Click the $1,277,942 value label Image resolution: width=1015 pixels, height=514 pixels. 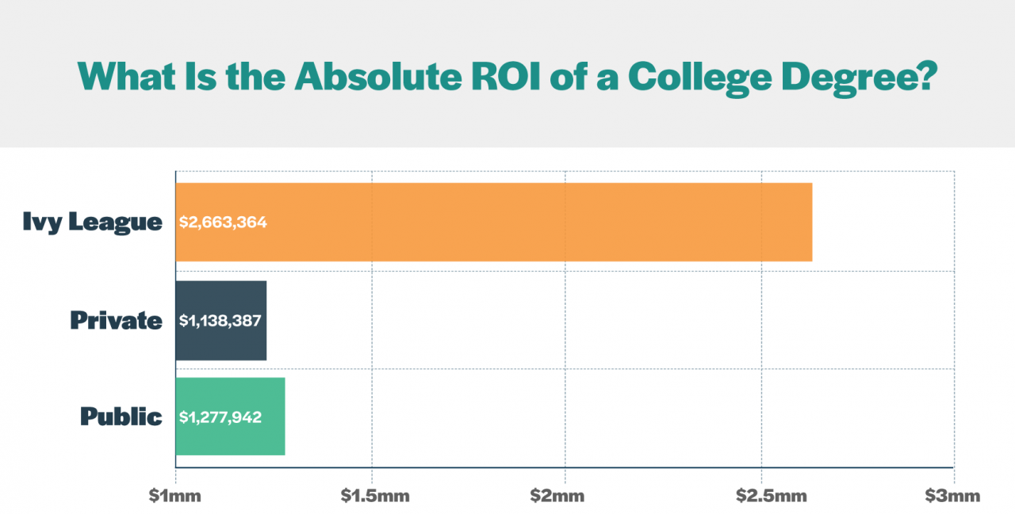click(x=220, y=417)
